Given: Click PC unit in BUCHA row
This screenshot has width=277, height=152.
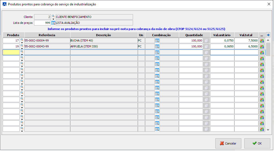Looking at the screenshot, I should [141, 40].
